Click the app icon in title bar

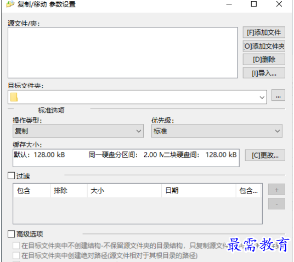coord(10,4)
